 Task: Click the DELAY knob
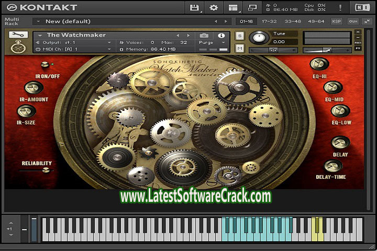340,142
